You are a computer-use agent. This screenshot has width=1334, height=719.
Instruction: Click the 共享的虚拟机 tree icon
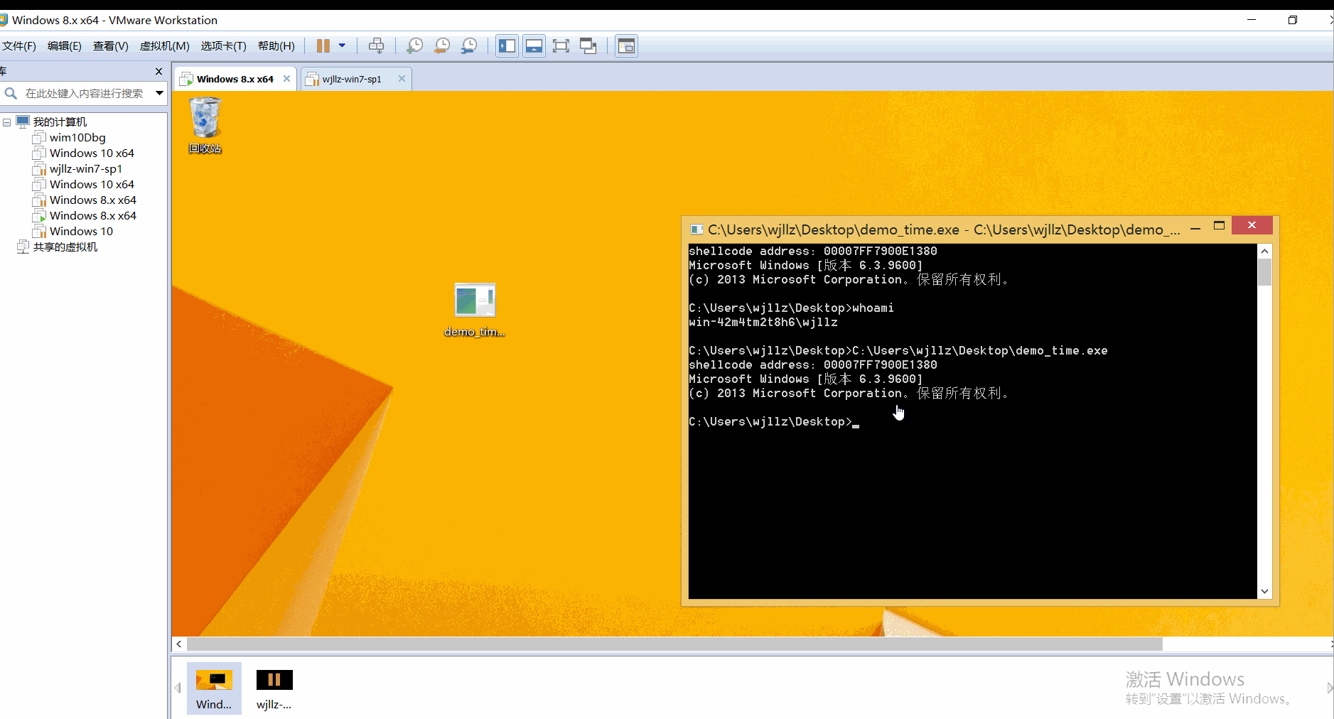pyautogui.click(x=23, y=247)
